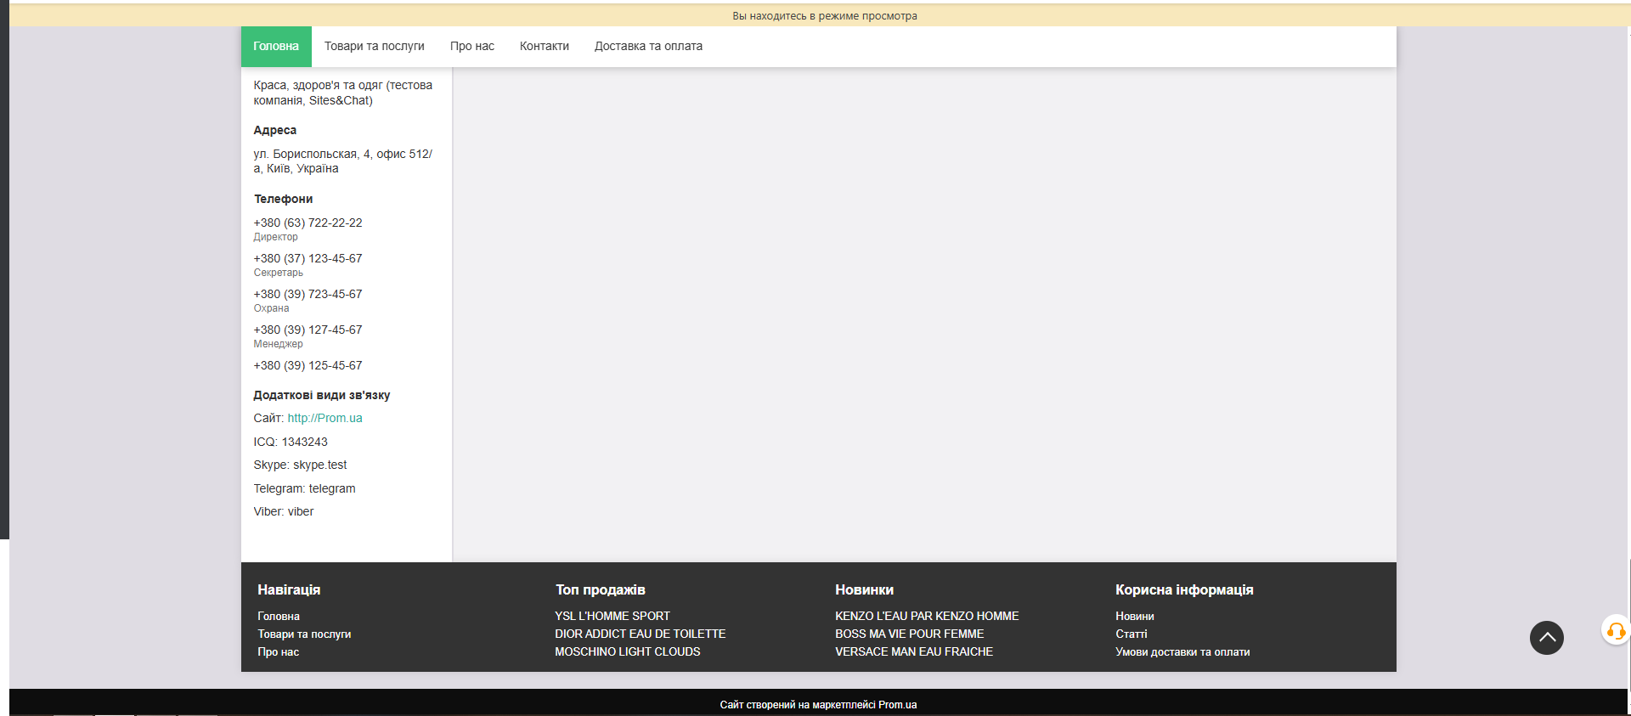Click Умови доставки та оплати footer link
The image size is (1631, 716).
pyautogui.click(x=1182, y=652)
